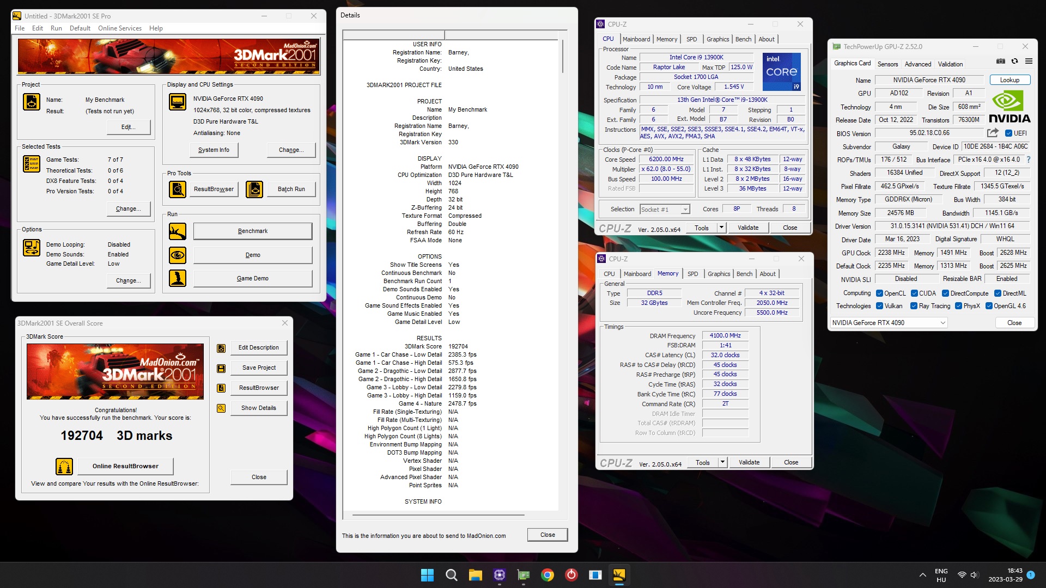
Task: Click the BIOS export share icon in GPU-Z
Action: tap(993, 133)
